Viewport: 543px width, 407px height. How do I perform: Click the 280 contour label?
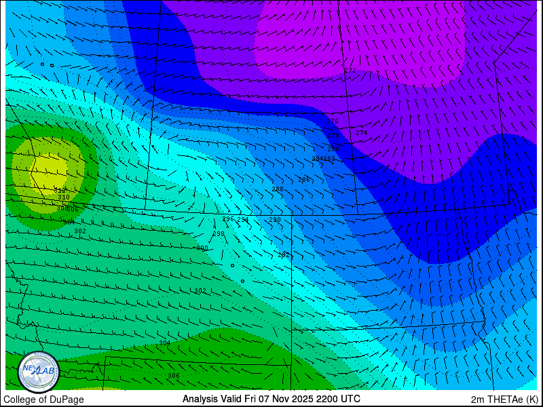[x=333, y=149]
